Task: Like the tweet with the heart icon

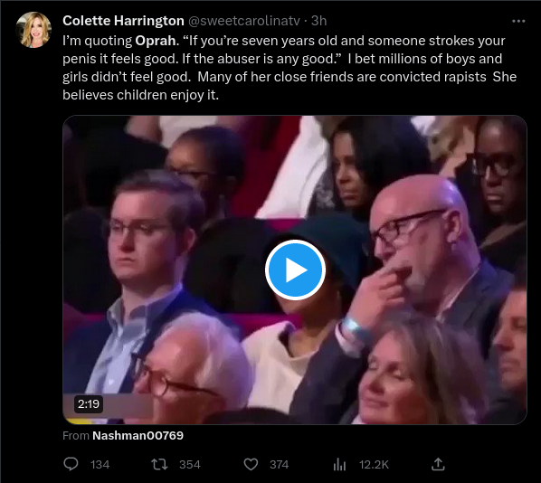Action: (251, 464)
